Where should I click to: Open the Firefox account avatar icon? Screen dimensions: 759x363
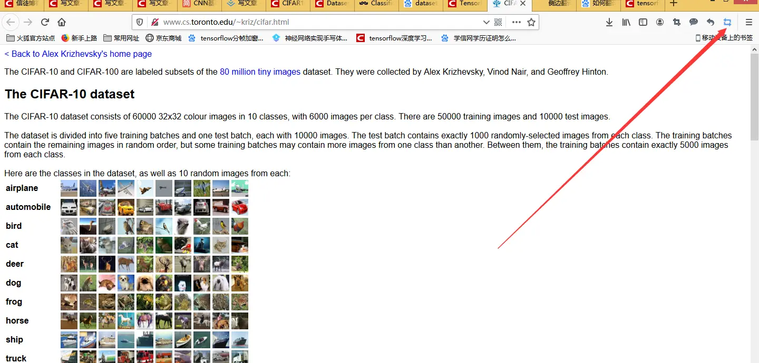[x=660, y=22]
